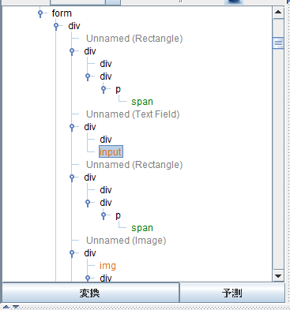Click the 変換 button

pos(90,293)
